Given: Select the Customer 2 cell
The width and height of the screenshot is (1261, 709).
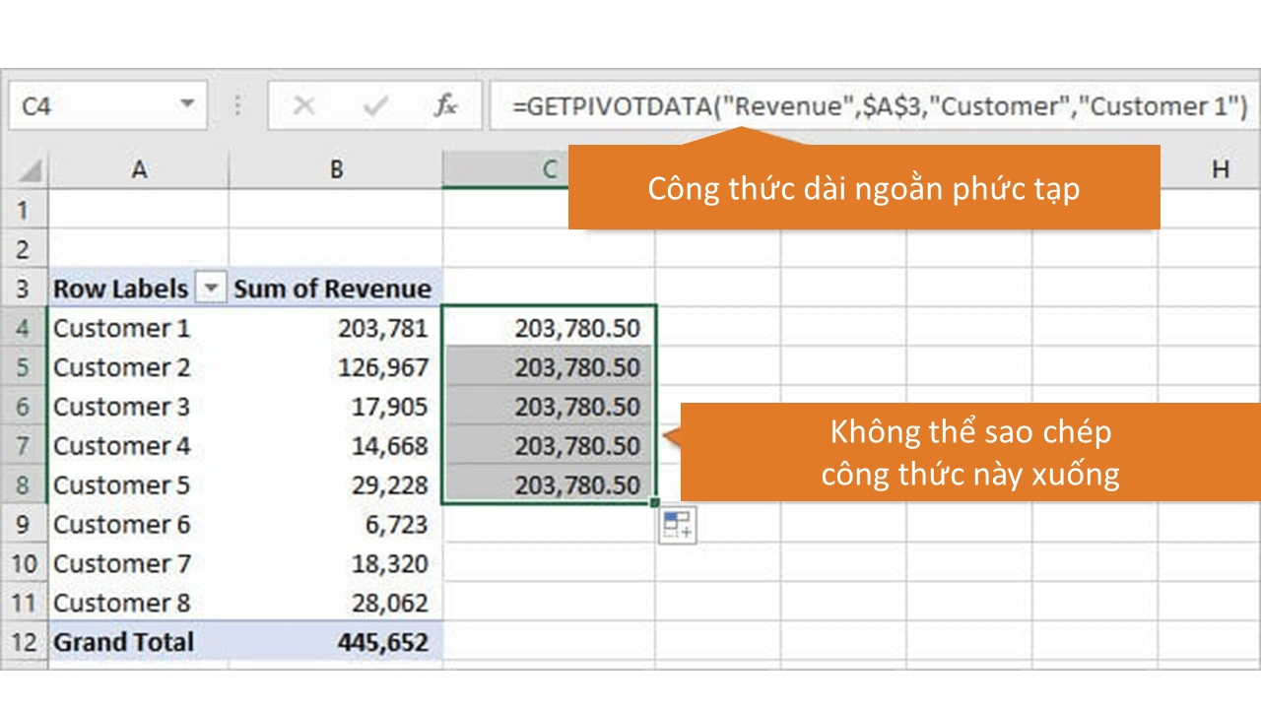Looking at the screenshot, I should tap(139, 367).
